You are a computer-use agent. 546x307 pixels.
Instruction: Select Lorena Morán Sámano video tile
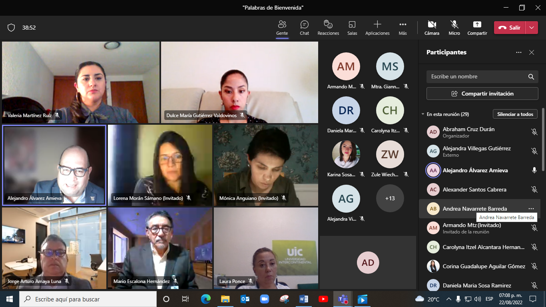(160, 165)
